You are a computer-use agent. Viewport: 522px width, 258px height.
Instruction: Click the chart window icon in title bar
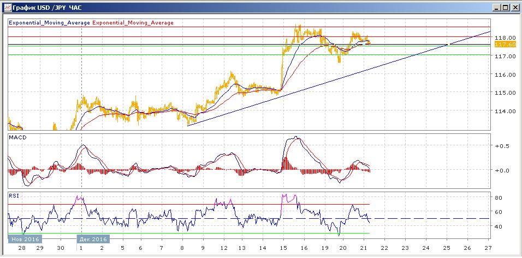pyautogui.click(x=7, y=8)
